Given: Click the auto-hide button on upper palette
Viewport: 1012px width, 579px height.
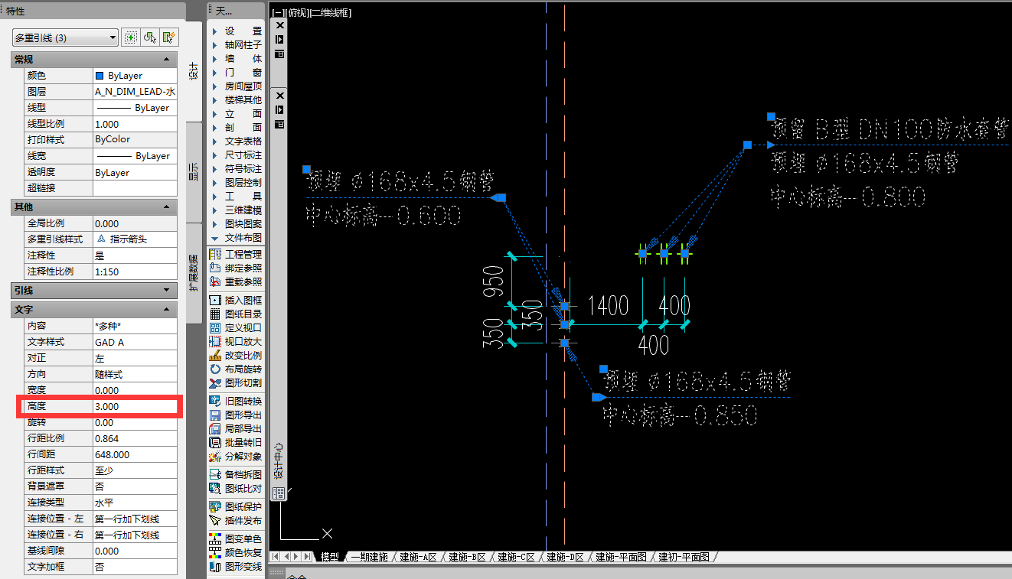Looking at the screenshot, I should coord(279,39).
